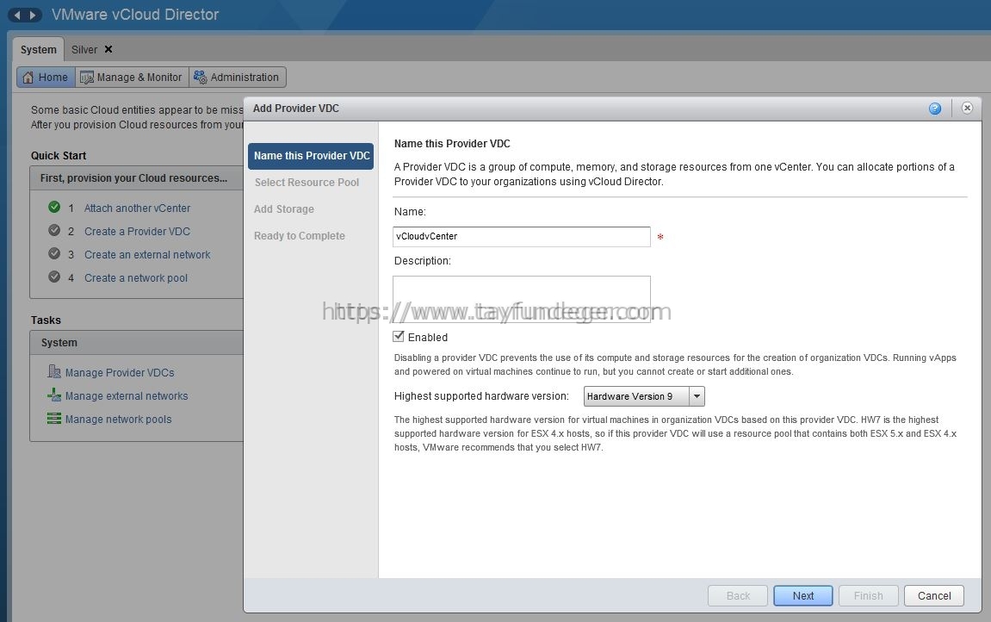The height and width of the screenshot is (622, 991).
Task: Open the Manage external networks link
Action: (x=127, y=395)
